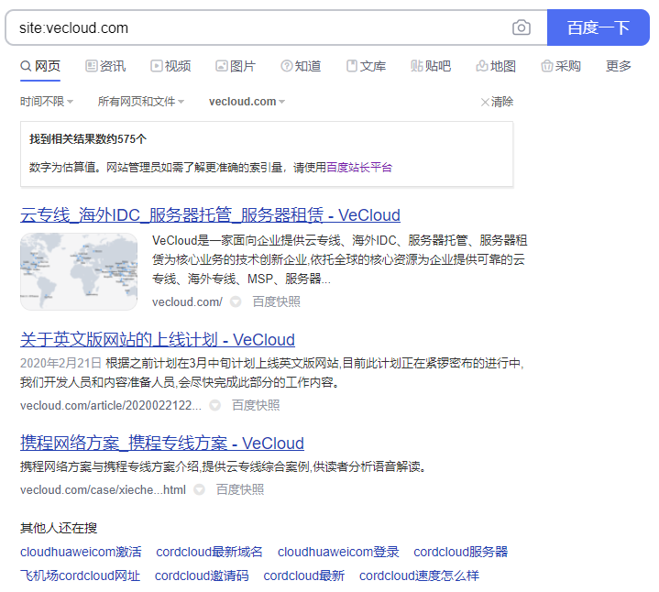Click the camera image search icon
659x592 pixels.
[x=522, y=27]
